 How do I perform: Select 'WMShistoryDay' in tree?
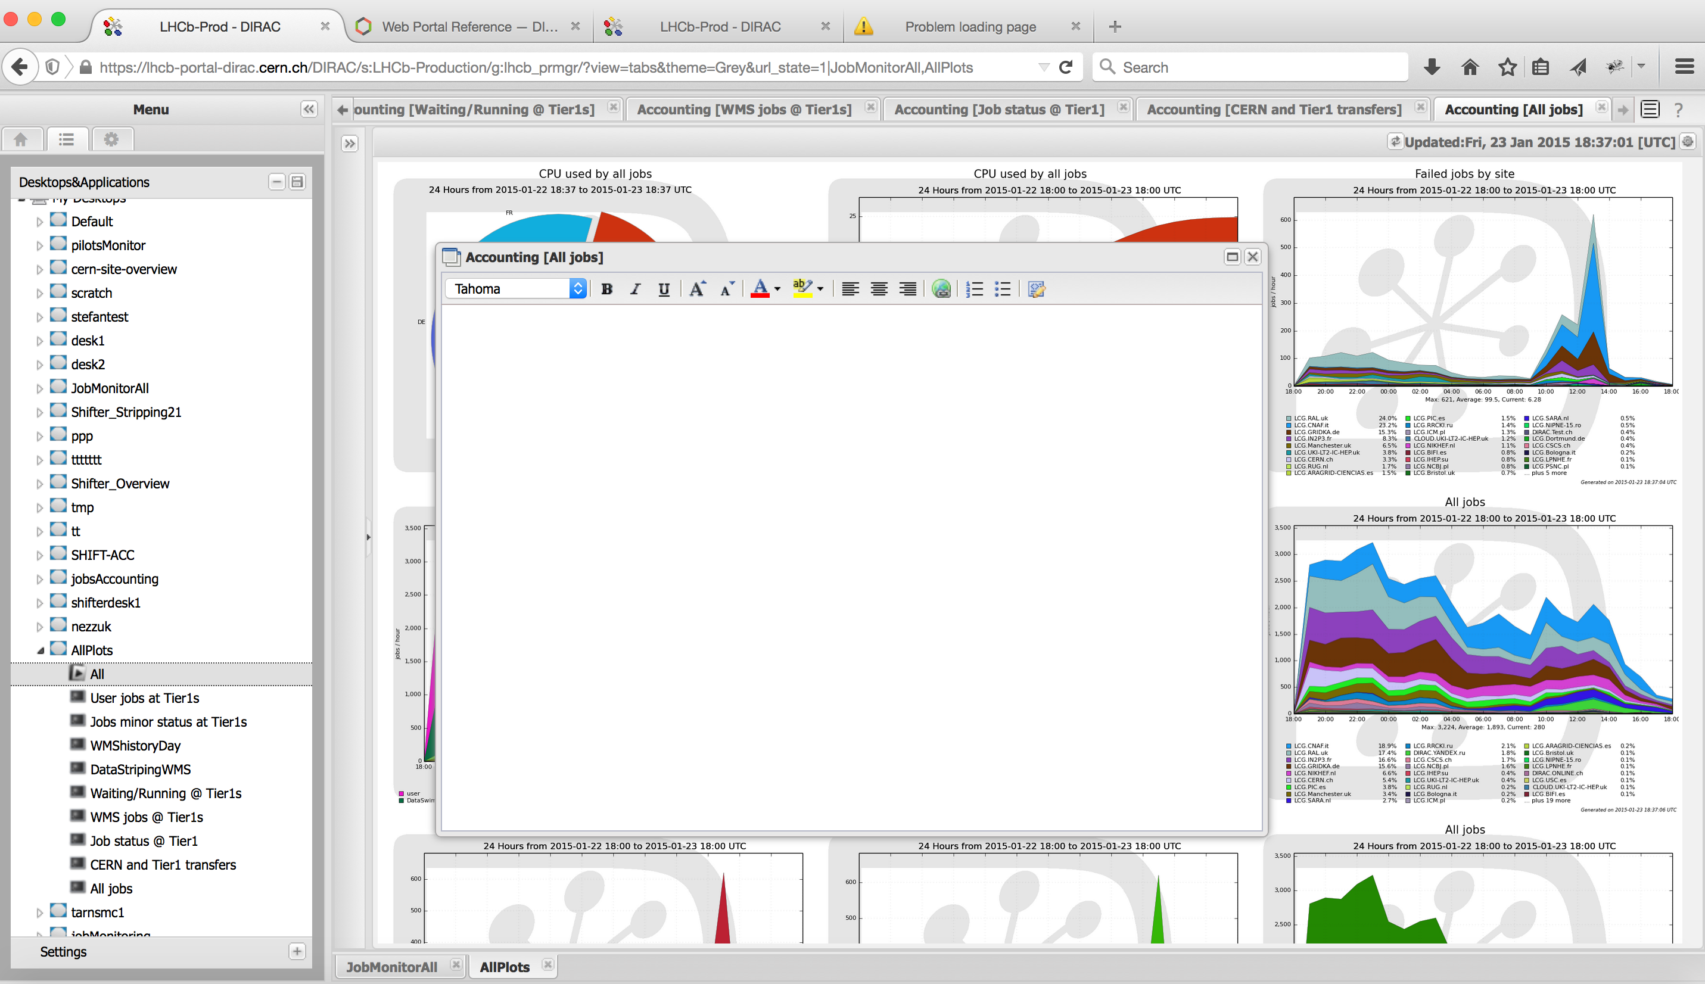click(x=135, y=746)
